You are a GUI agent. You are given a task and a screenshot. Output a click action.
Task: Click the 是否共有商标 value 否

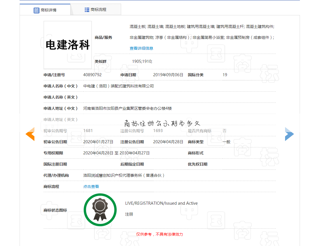[224, 131]
